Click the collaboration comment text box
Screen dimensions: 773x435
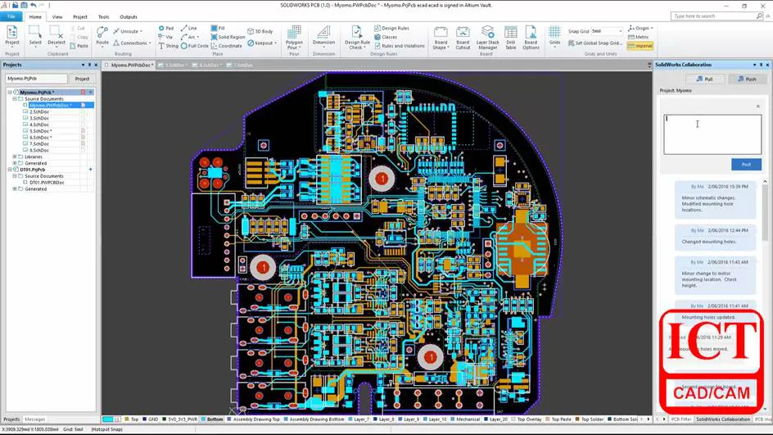pos(712,134)
